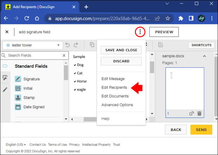
Task: Open the lester tower recipient dropdown
Action: tap(33, 45)
